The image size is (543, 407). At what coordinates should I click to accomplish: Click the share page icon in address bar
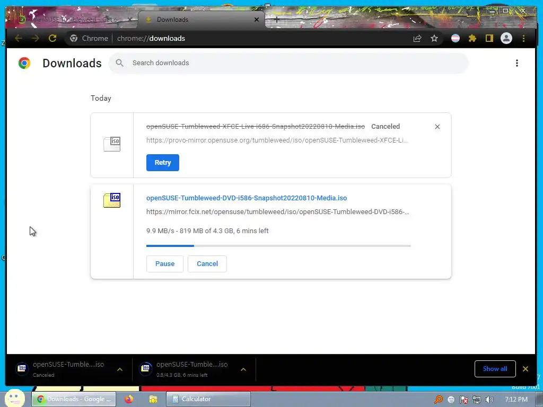coord(417,38)
